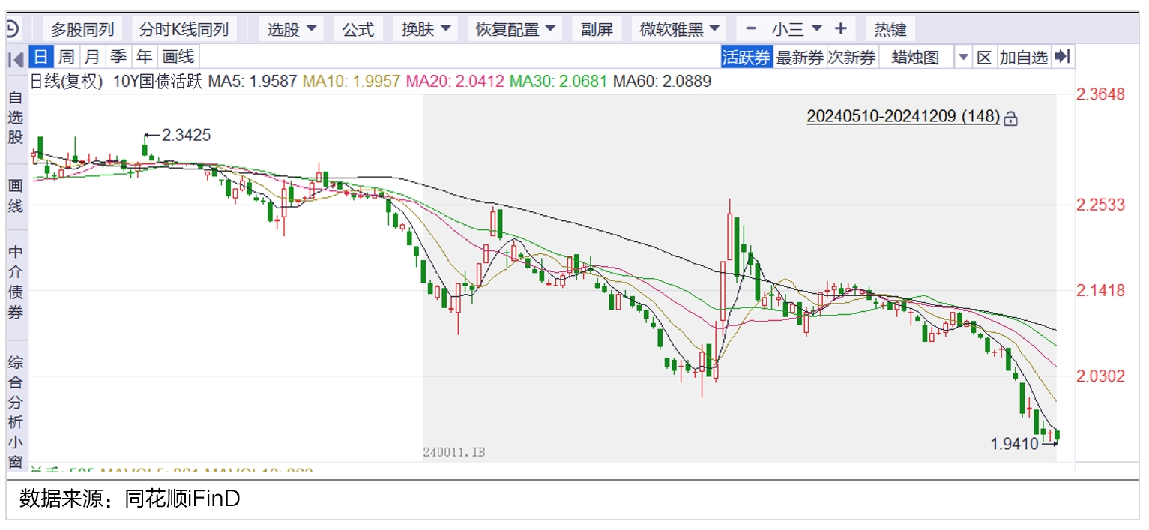This screenshot has height=530, width=1149.
Task: Increase font size with plus button
Action: pos(841,29)
